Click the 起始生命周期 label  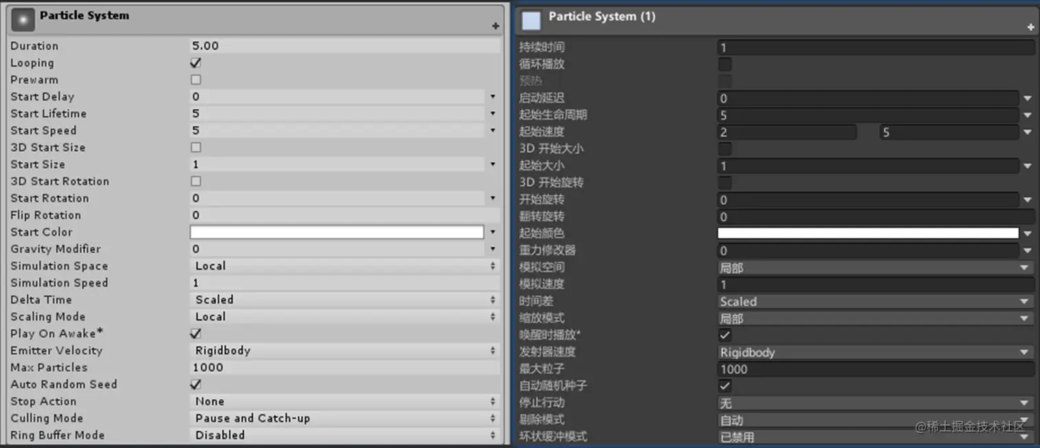(x=553, y=115)
